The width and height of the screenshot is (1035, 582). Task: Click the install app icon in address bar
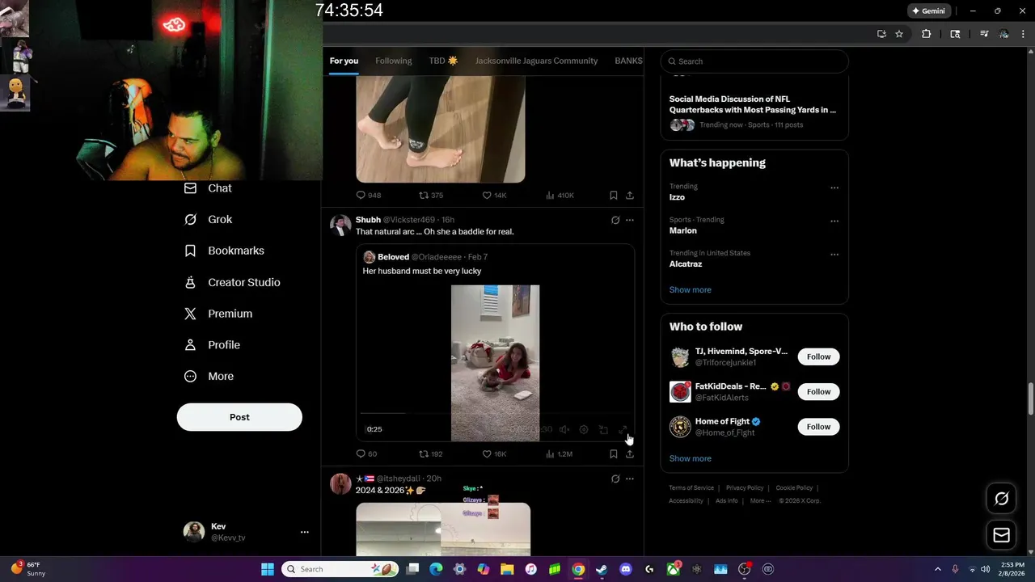(x=881, y=34)
